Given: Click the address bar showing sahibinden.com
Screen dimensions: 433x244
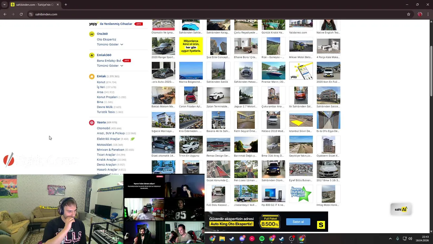Looking at the screenshot, I should 216,14.
